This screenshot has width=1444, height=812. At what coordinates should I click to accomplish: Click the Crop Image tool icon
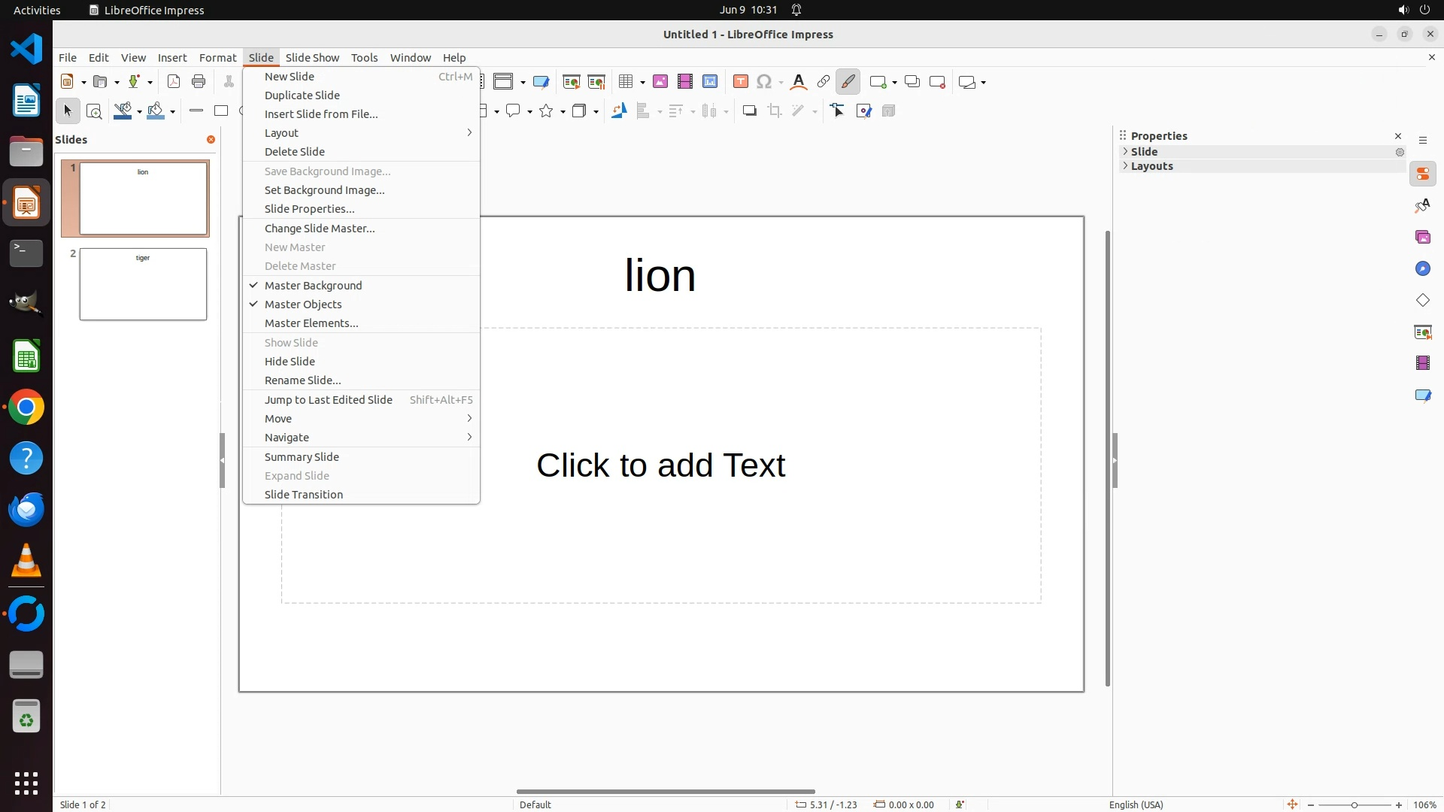(774, 111)
